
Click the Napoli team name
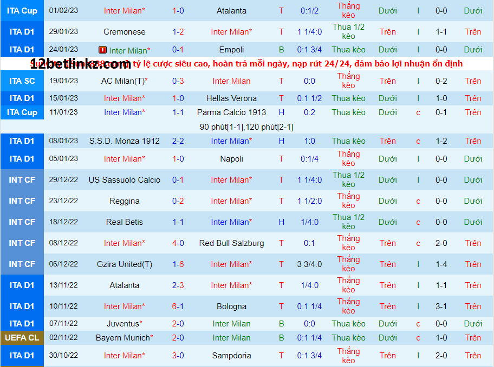point(231,159)
